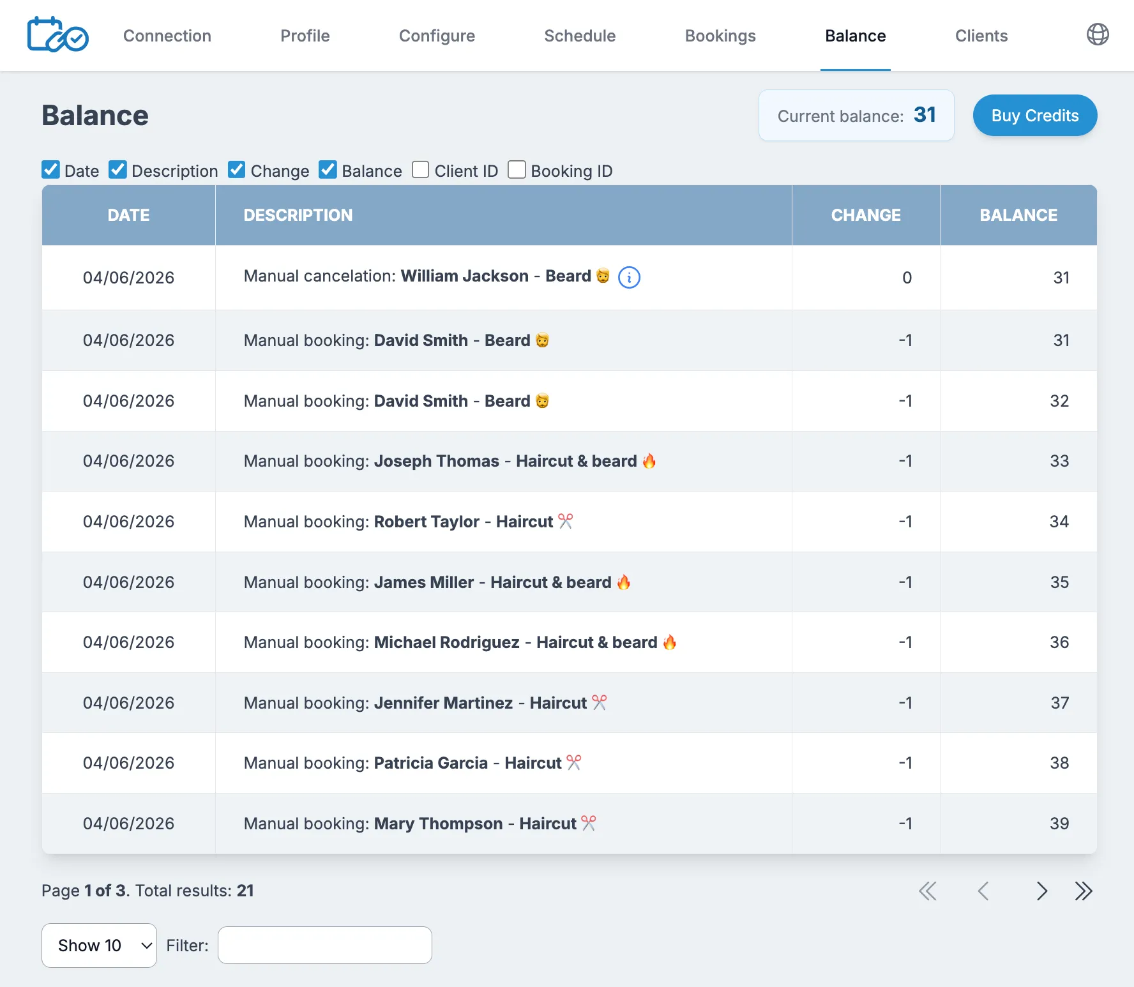
Task: Disable the Balance column checkbox
Action: [x=328, y=170]
